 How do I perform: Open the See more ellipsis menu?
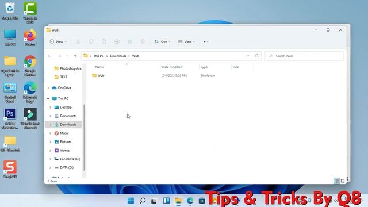[x=206, y=42]
